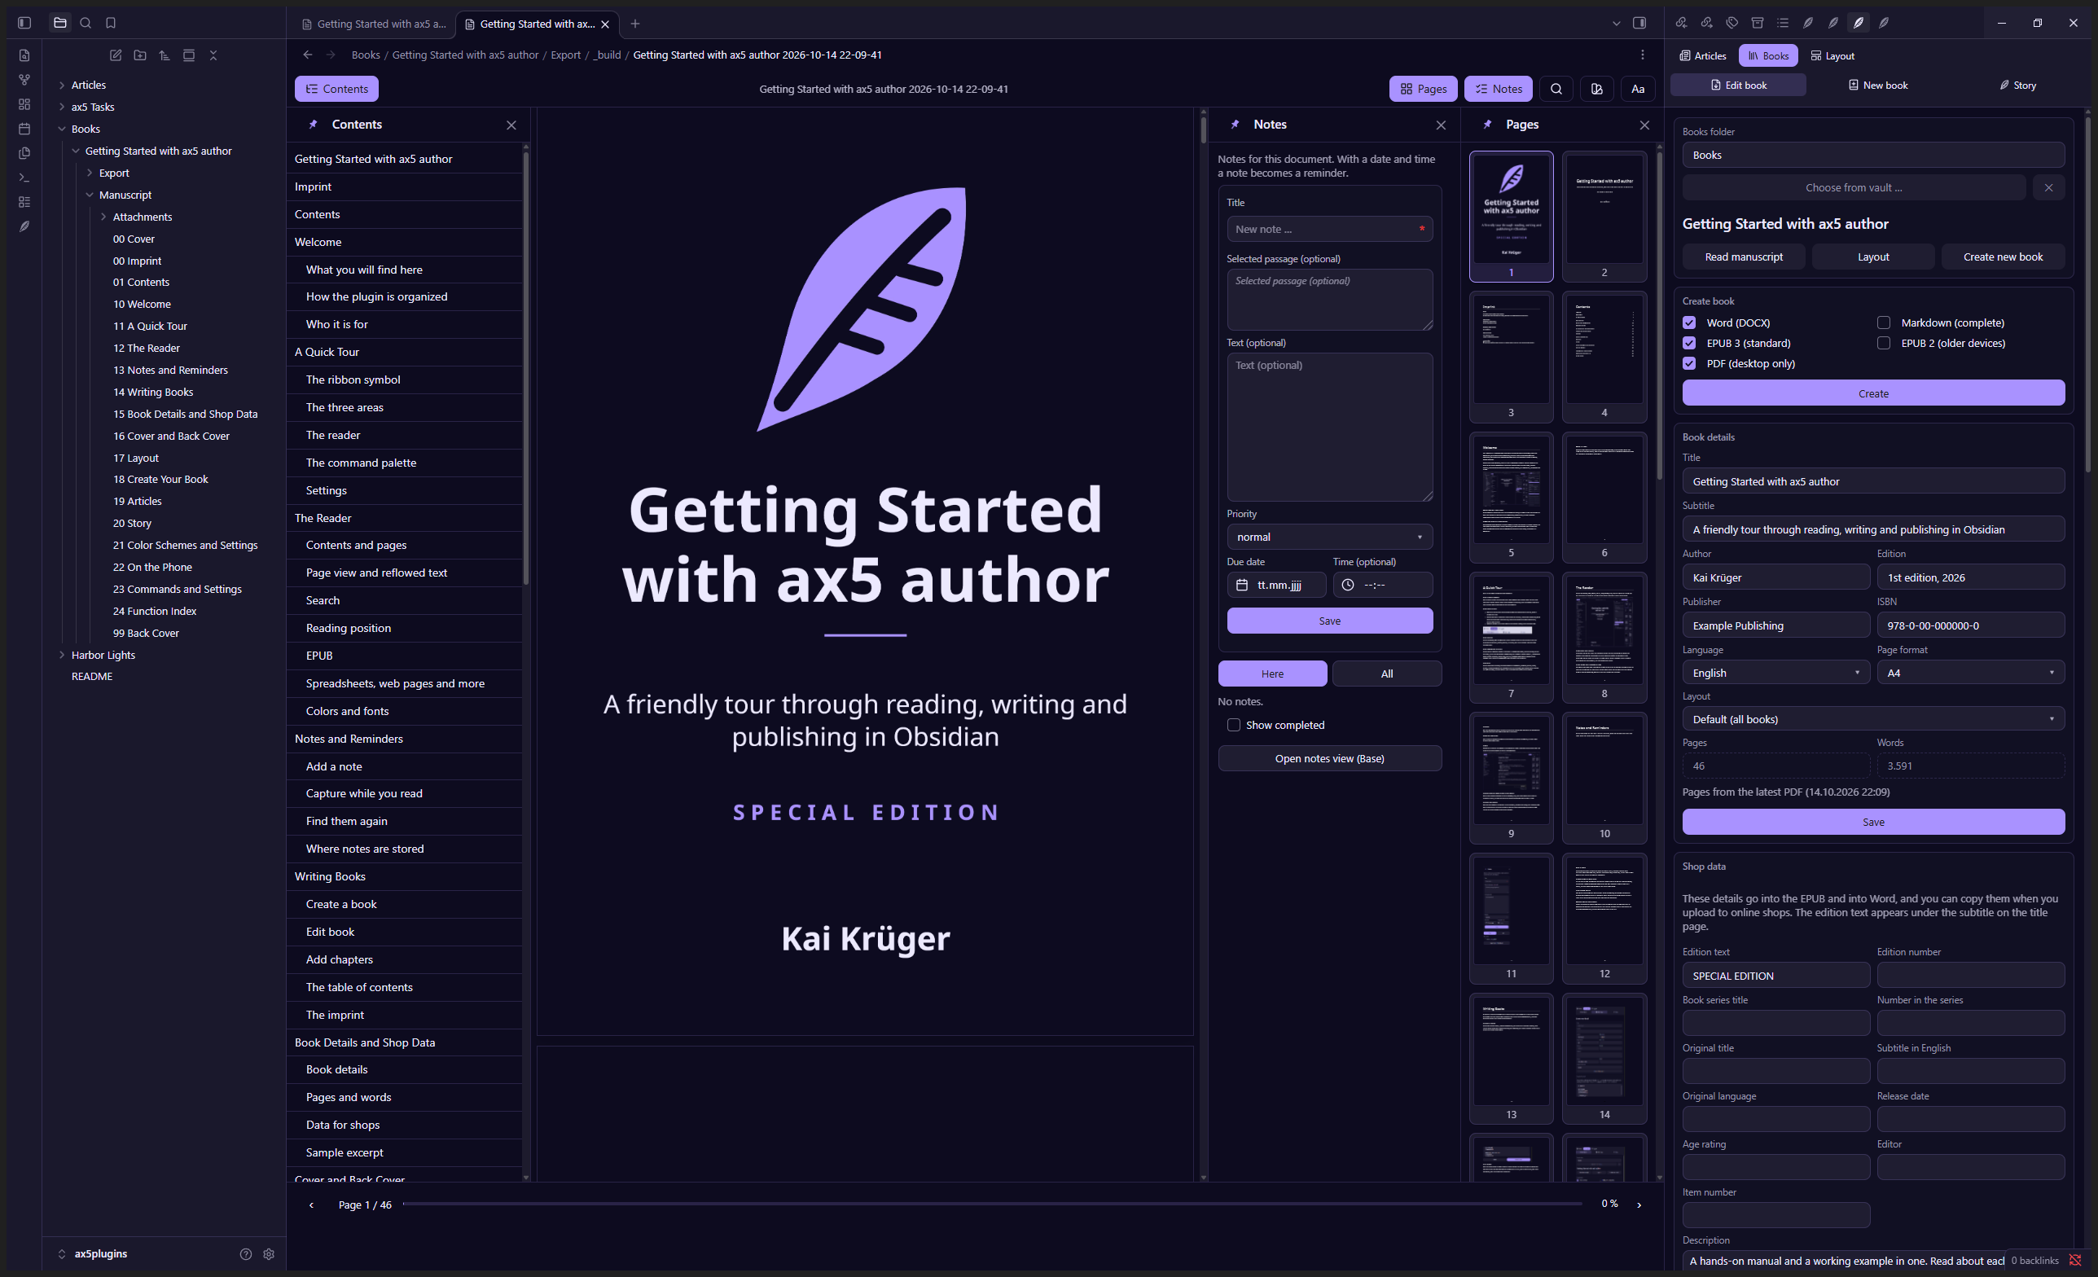Open the bookmarks panel icon
This screenshot has width=2098, height=1277.
111,23
